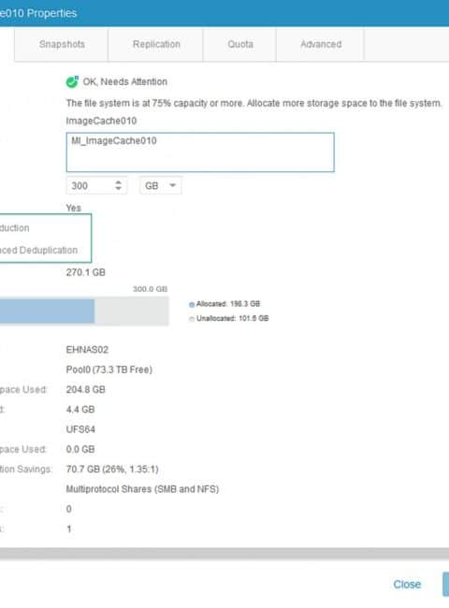449x608 pixels.
Task: Click the OK Needs Attention status icon
Action: click(72, 81)
